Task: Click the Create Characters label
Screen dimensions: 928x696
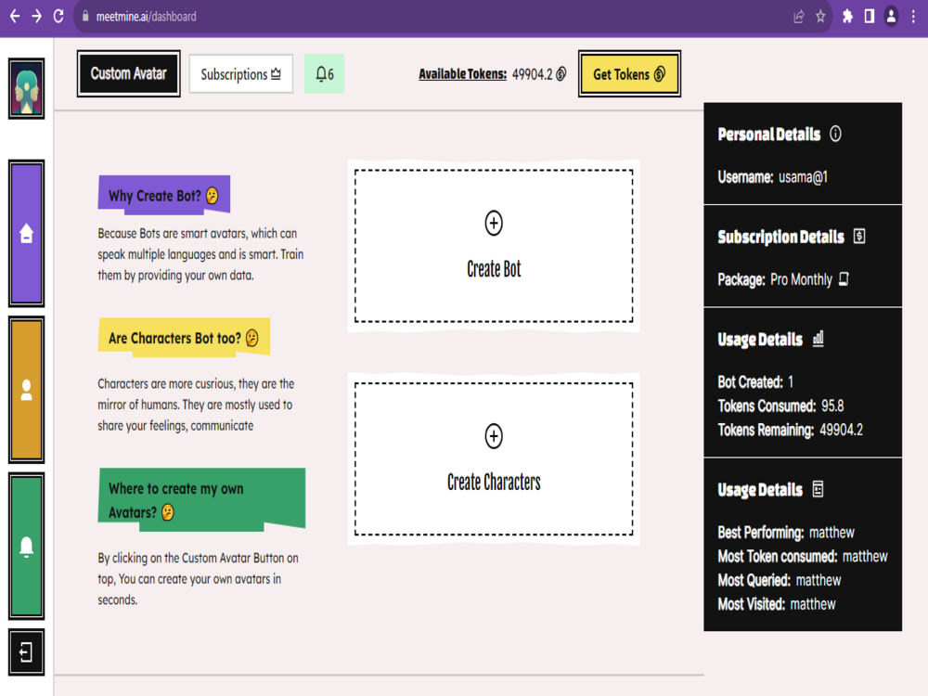Action: point(494,483)
